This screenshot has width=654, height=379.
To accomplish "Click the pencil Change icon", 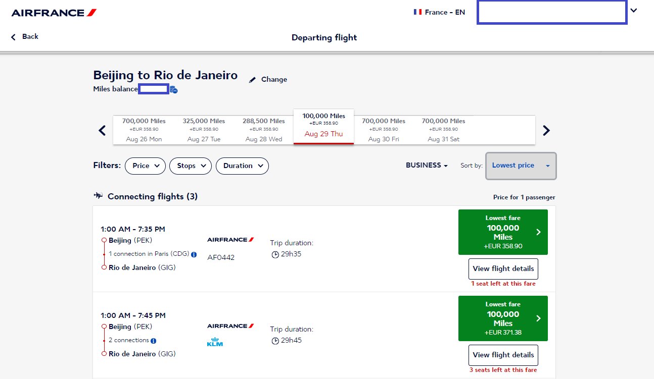I will [252, 80].
